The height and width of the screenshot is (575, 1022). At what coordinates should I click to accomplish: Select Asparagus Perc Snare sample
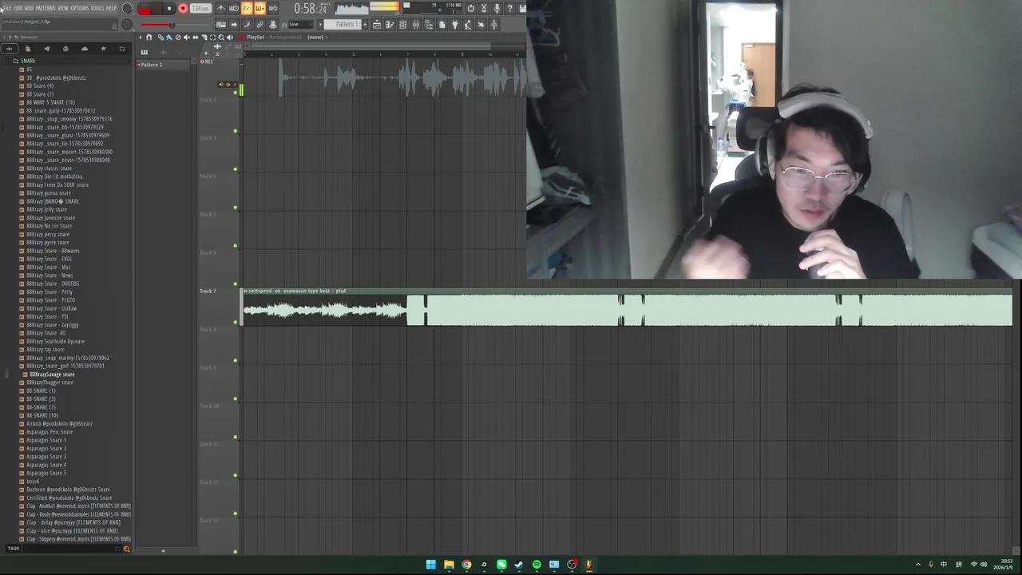(50, 432)
